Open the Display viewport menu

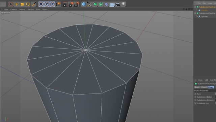(x=22, y=9)
